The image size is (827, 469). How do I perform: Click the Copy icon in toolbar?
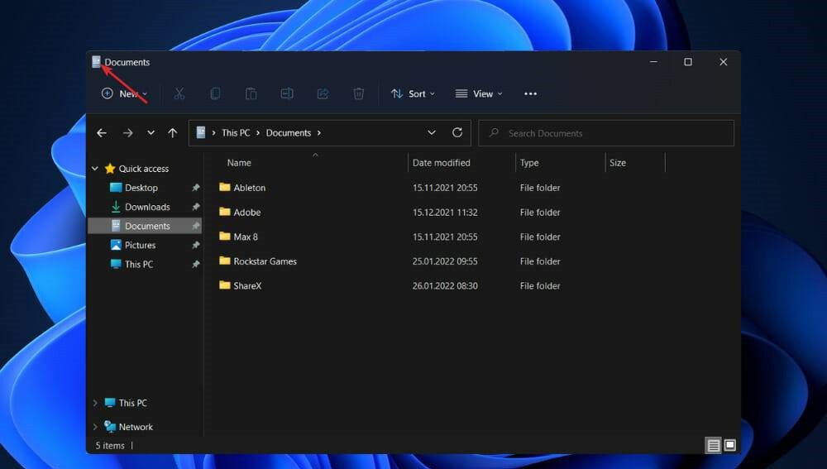coord(215,94)
